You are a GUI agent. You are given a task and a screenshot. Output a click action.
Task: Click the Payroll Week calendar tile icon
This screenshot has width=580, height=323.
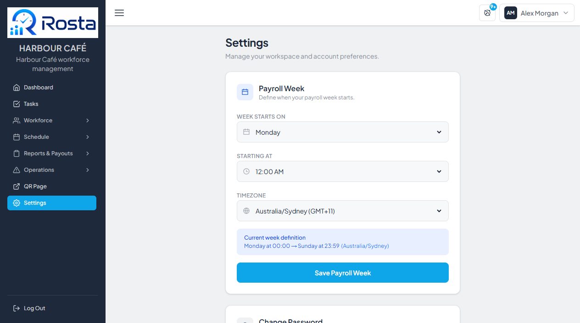point(245,92)
